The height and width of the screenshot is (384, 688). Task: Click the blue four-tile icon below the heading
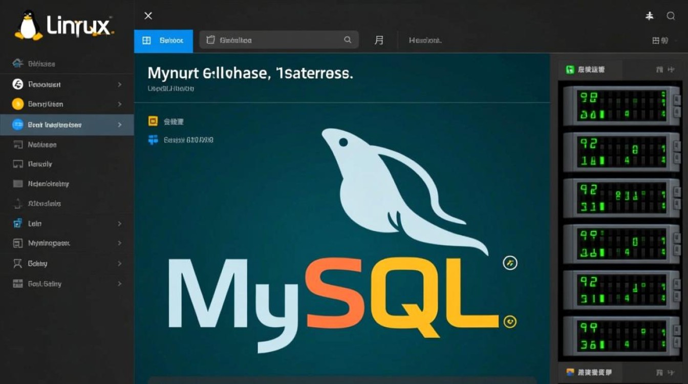click(x=153, y=140)
